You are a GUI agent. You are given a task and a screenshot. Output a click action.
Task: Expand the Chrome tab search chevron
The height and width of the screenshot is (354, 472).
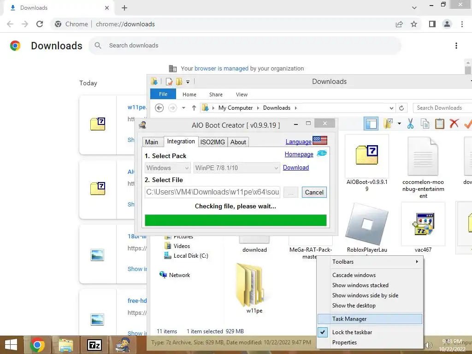[x=414, y=8]
